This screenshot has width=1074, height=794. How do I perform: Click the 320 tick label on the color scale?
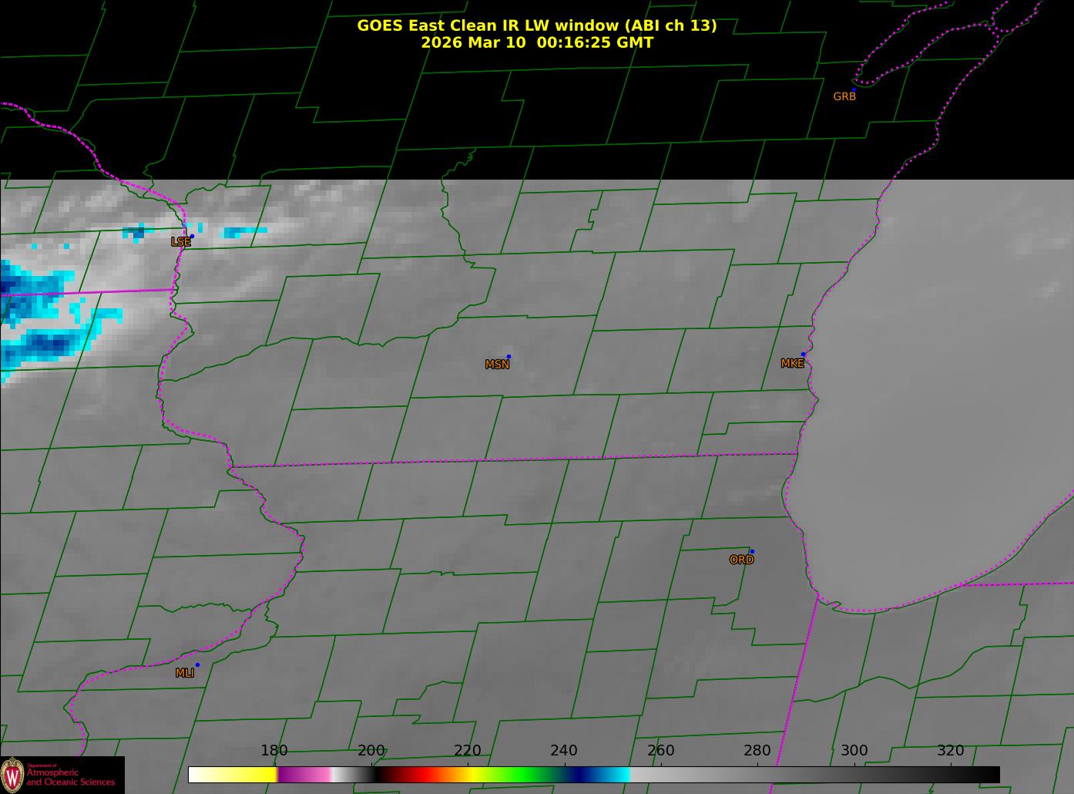951,750
